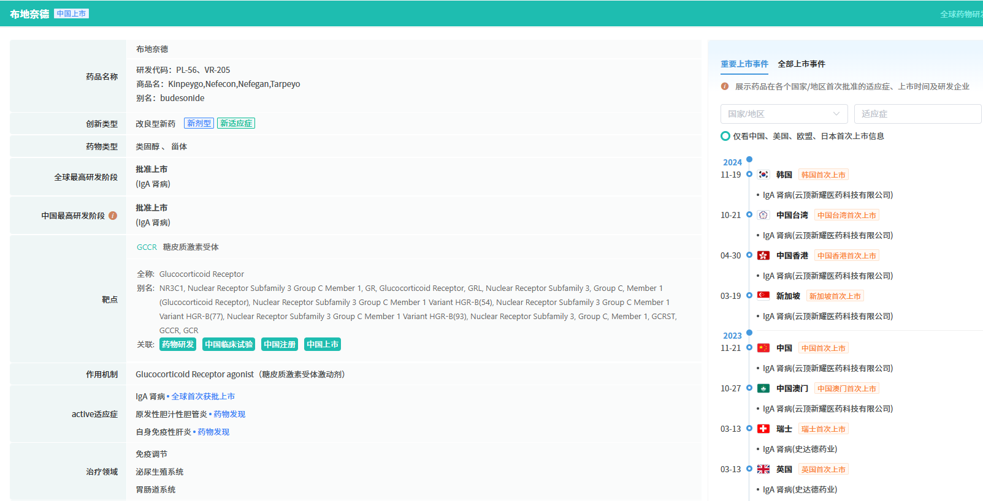The width and height of the screenshot is (983, 501).
Task: Click the 瑞士首次上市 label
Action: [824, 429]
